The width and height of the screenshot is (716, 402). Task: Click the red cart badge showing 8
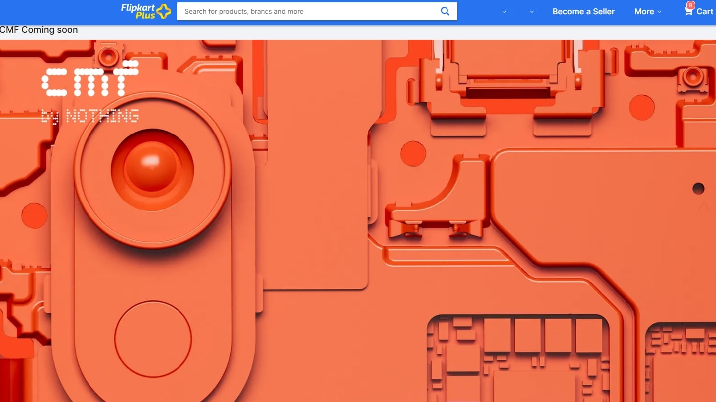point(691,5)
